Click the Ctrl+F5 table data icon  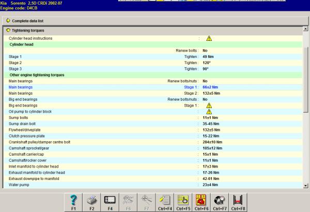coord(183,202)
